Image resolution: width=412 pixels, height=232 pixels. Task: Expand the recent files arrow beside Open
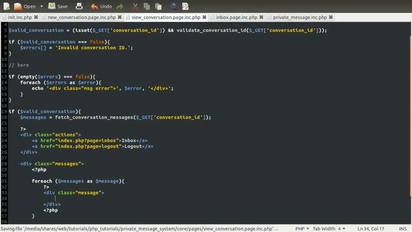[x=41, y=6]
